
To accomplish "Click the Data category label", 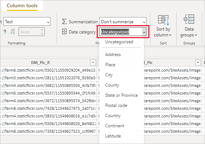I will point(82,32).
